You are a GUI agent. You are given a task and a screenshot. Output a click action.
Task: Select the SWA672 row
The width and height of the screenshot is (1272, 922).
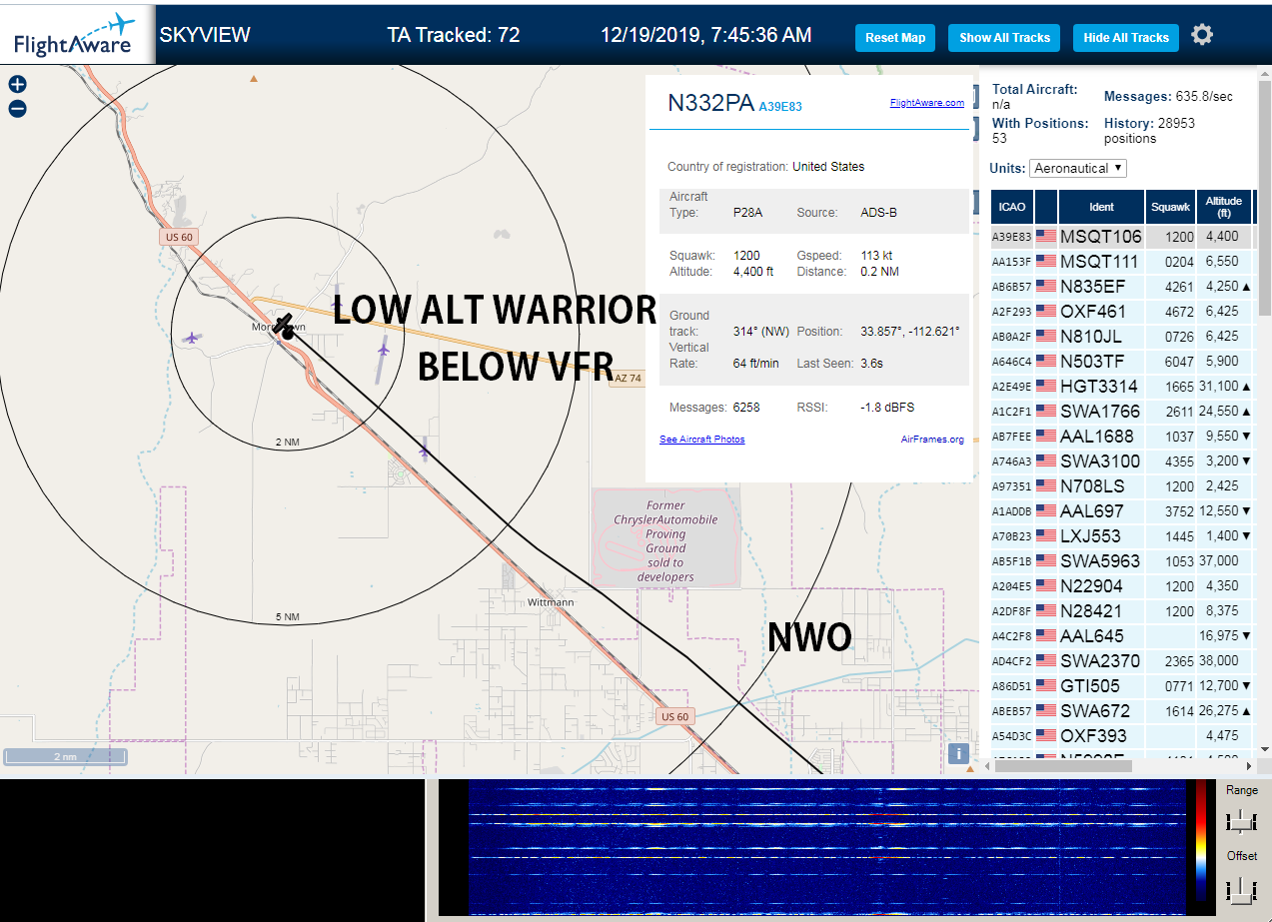[x=1121, y=711]
